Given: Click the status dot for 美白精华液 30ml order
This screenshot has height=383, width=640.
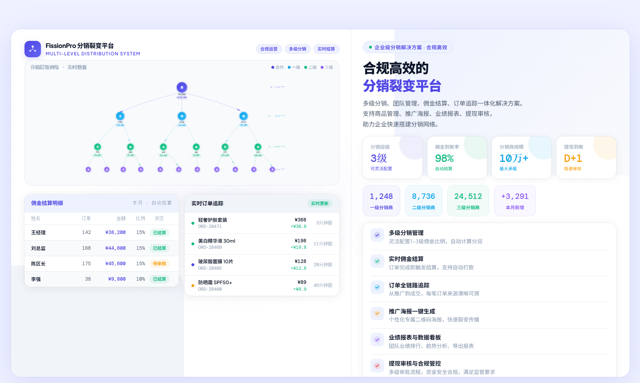Looking at the screenshot, I should tap(193, 244).
